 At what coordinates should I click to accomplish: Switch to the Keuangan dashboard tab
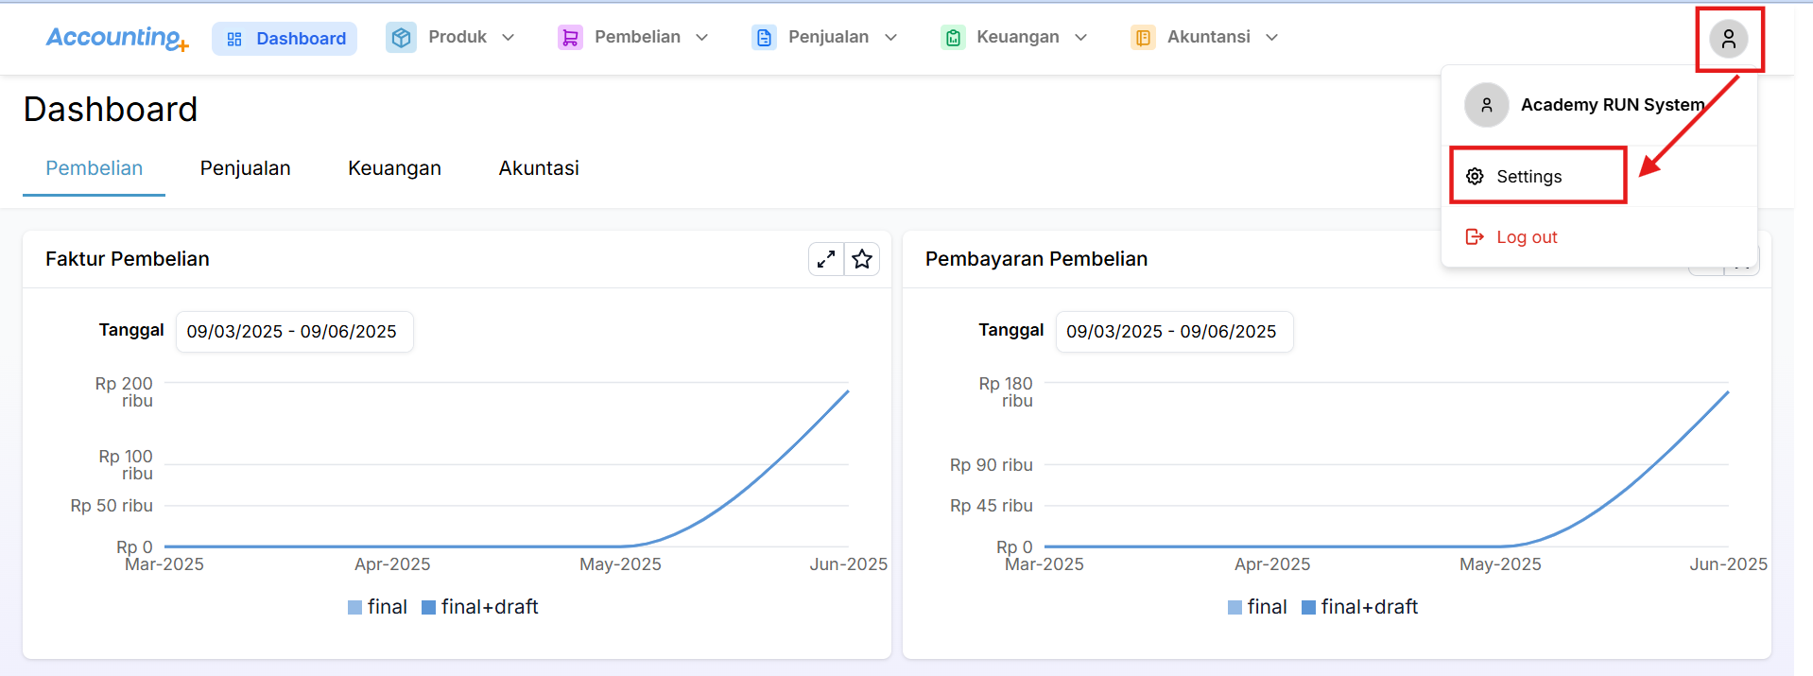[x=394, y=168]
